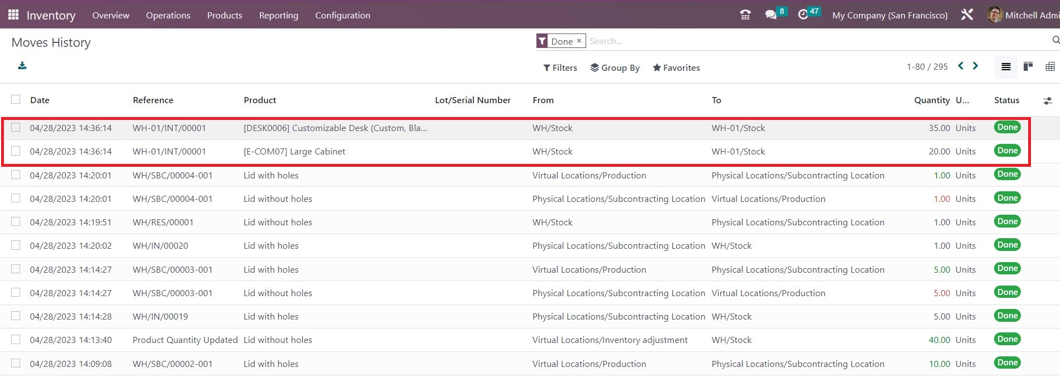This screenshot has height=377, width=1060.
Task: Click the WH/RES/00001 reference cell
Action: (x=163, y=222)
